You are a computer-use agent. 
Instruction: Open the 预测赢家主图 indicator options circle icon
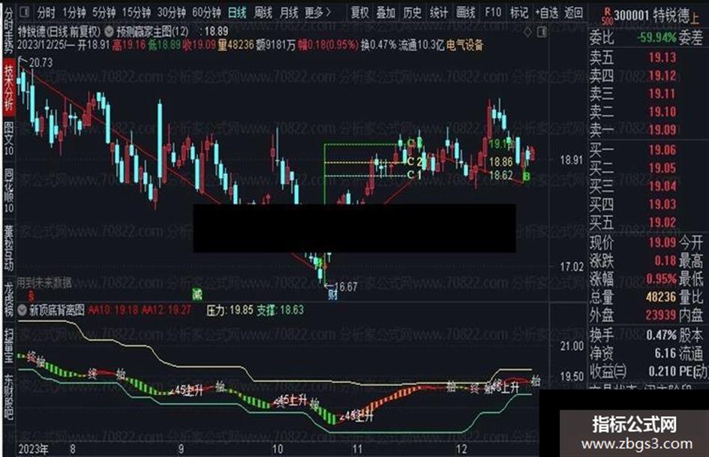point(109,32)
